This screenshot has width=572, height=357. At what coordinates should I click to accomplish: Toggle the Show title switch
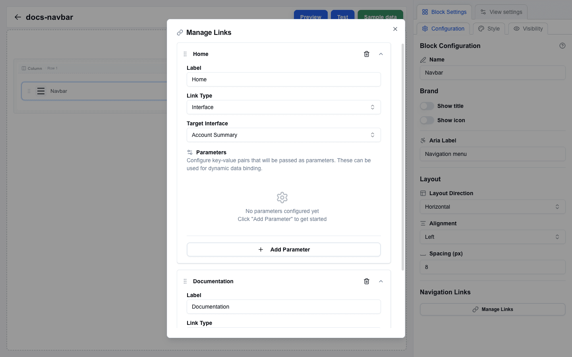(427, 106)
